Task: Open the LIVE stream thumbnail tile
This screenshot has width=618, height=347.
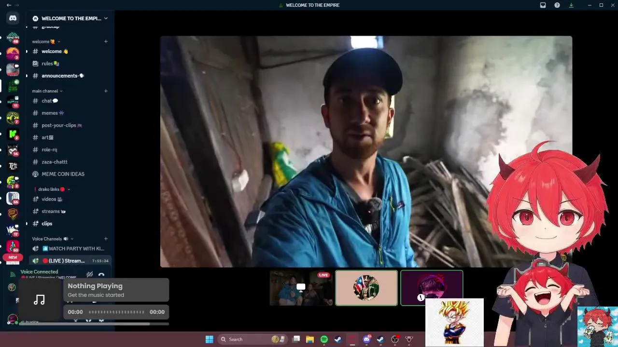Action: [x=301, y=288]
